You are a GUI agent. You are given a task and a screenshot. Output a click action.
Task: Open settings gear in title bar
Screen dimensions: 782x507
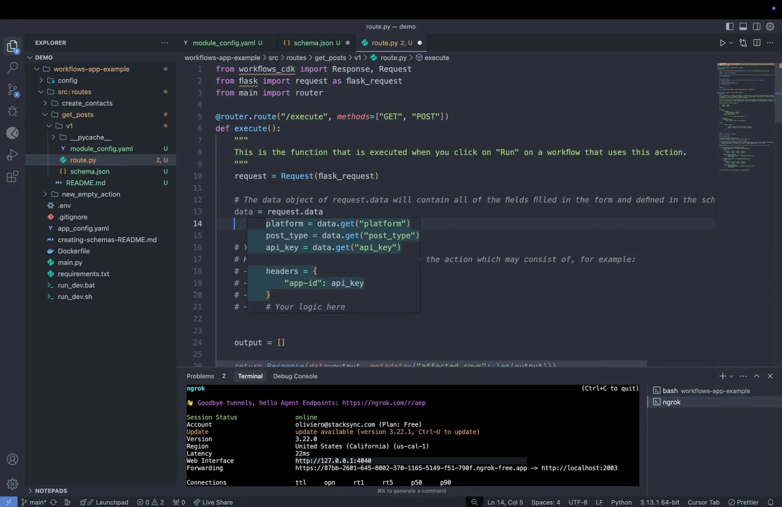coord(770,26)
